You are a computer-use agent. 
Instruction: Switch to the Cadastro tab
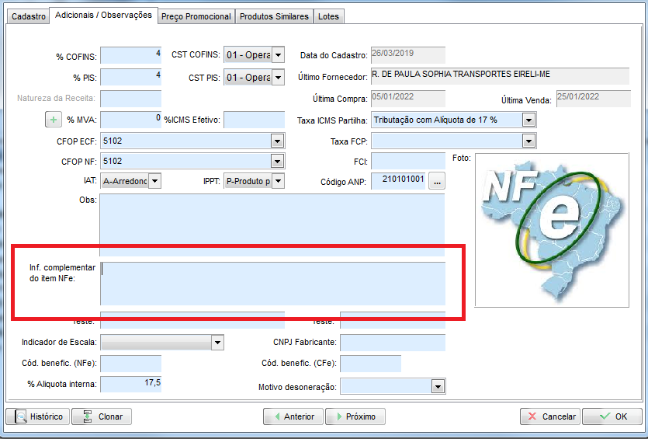pos(26,16)
